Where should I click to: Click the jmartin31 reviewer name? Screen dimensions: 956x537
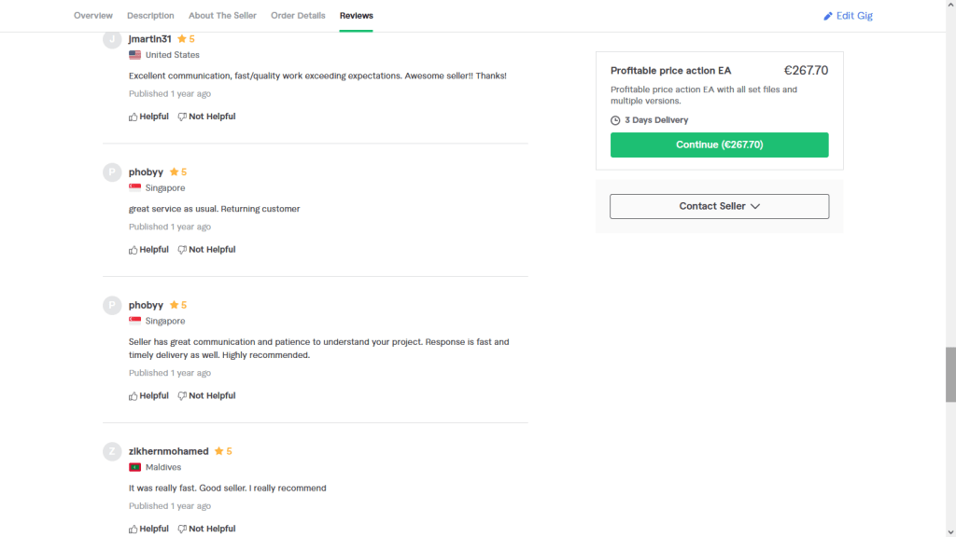click(149, 39)
